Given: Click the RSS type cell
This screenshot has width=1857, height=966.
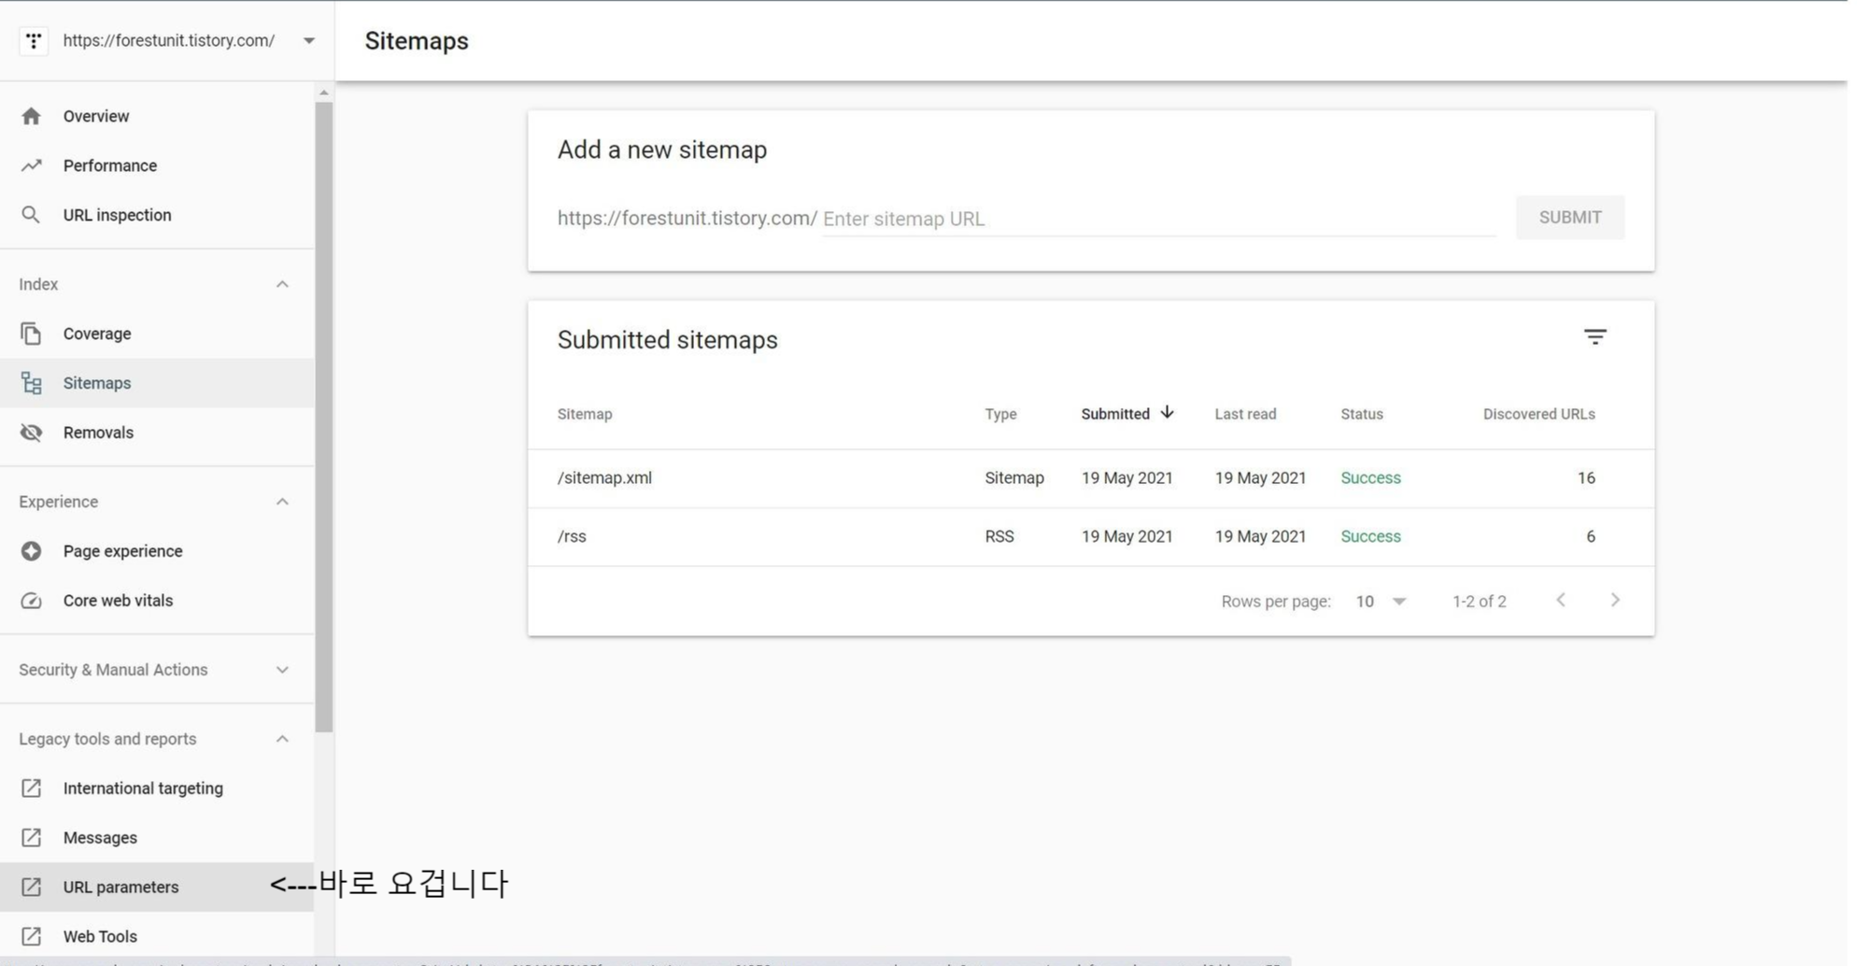Looking at the screenshot, I should click(x=999, y=537).
